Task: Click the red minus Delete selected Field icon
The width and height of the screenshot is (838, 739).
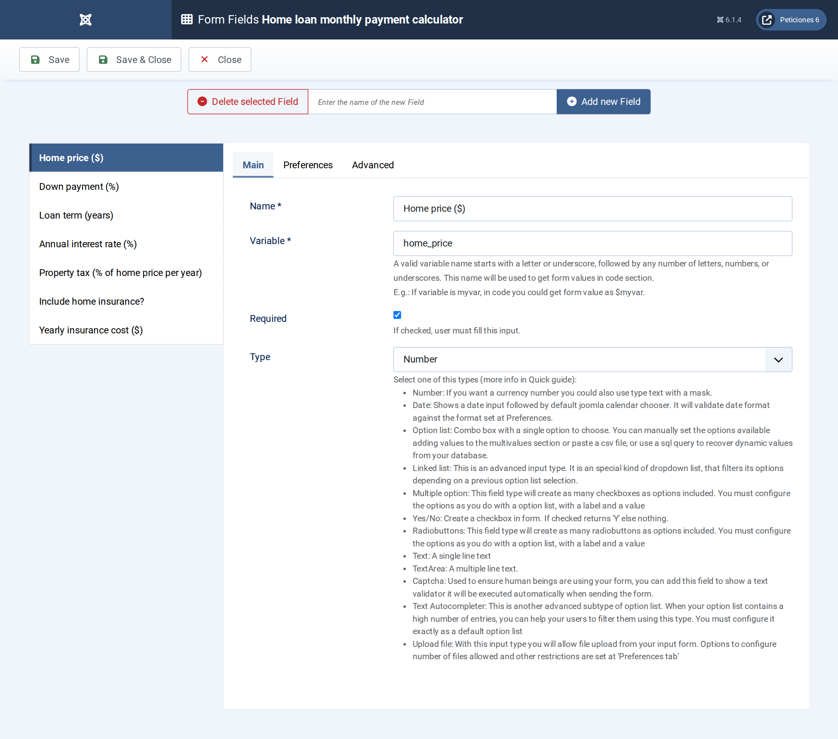Action: coord(202,102)
